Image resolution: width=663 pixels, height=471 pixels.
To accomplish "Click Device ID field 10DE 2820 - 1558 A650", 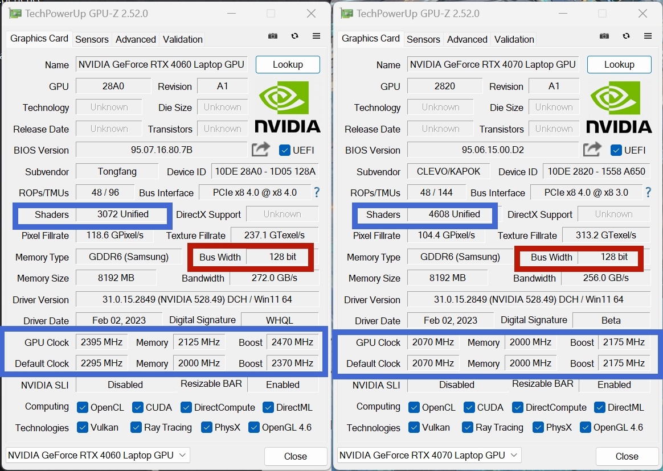I will click(x=596, y=171).
